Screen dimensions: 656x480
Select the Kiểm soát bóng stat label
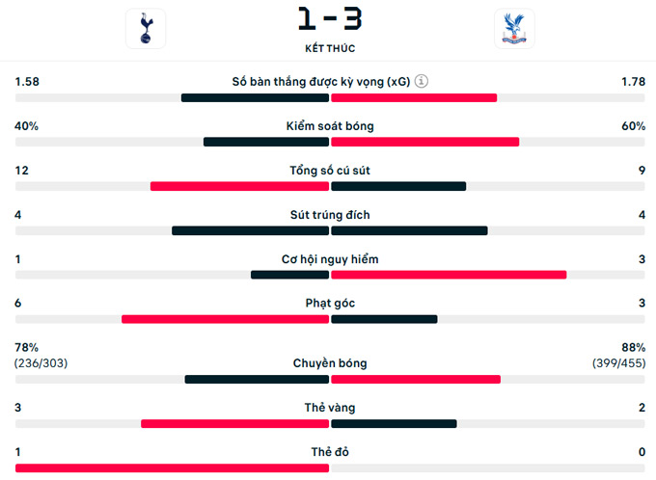330,126
